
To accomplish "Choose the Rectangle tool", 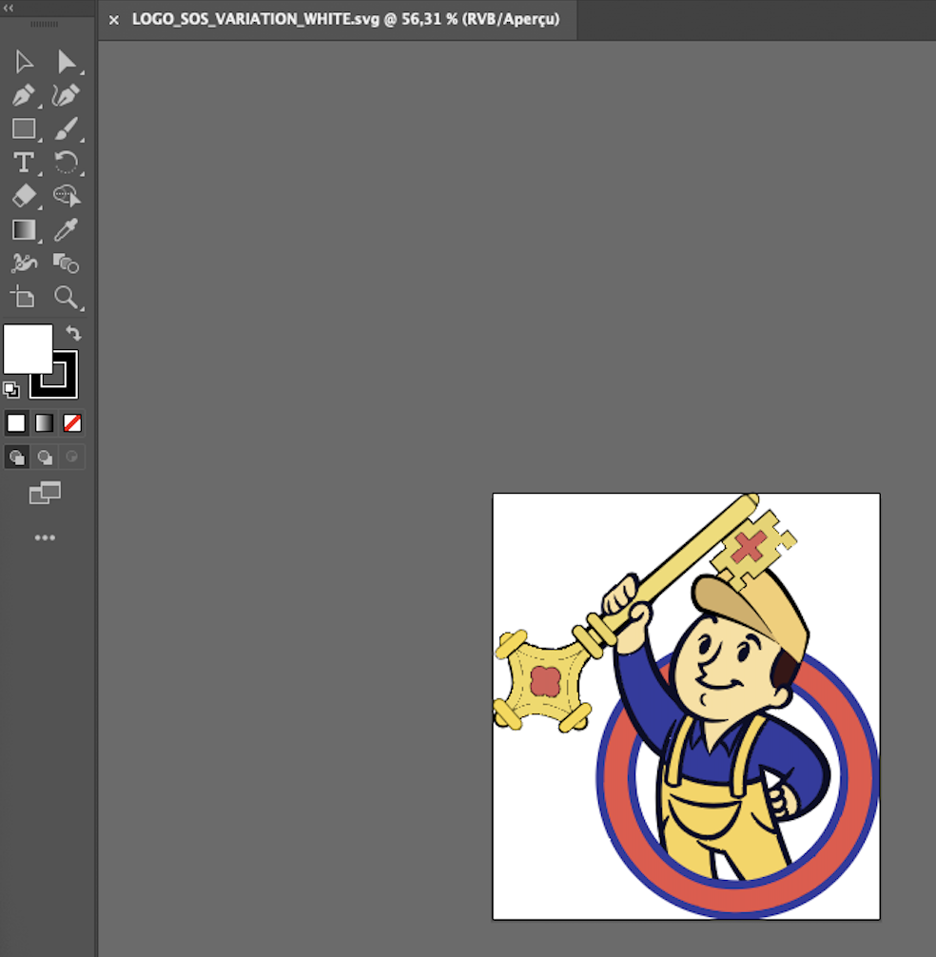I will click(24, 128).
